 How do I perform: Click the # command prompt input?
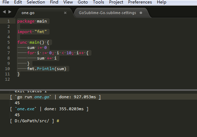(58, 121)
